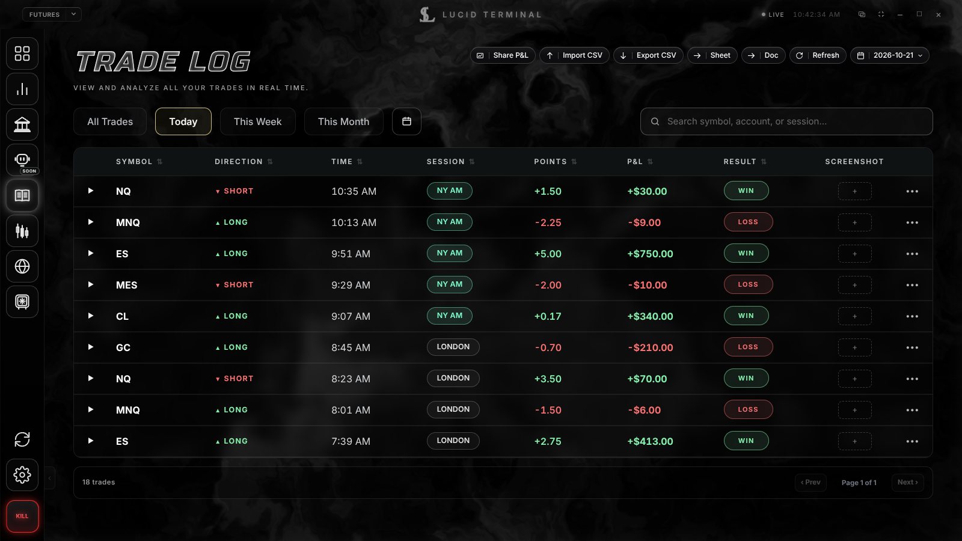
Task: Add screenshot for MNQ 10:13 AM trade
Action: [x=854, y=222]
